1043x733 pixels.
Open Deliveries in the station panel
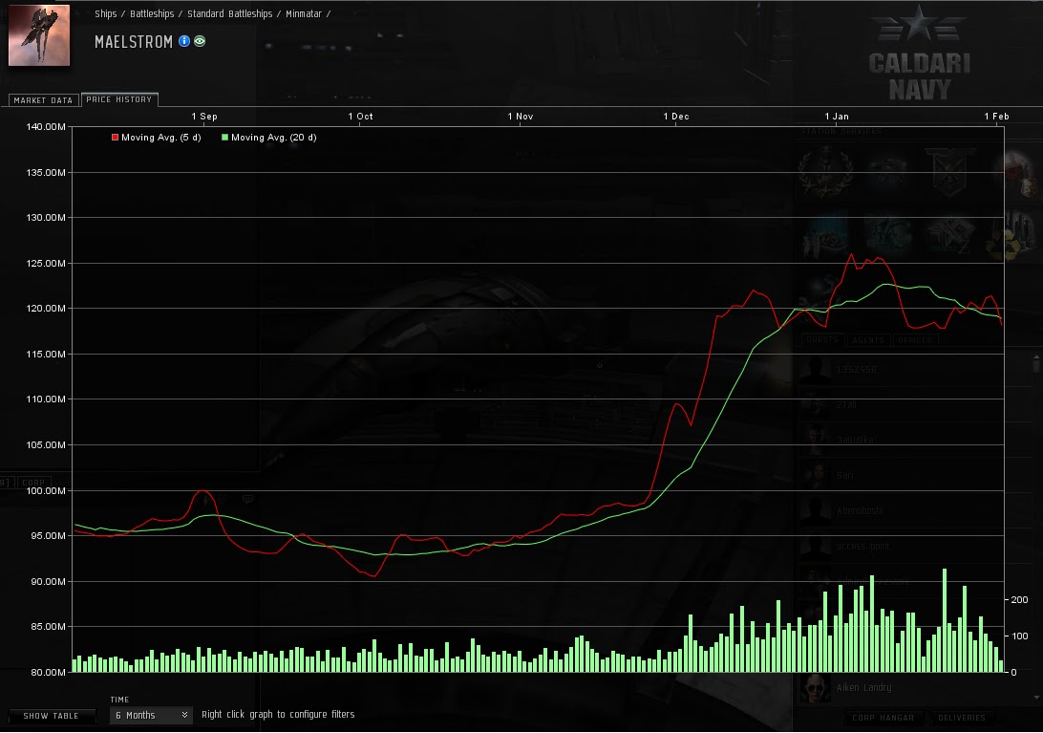(x=961, y=718)
